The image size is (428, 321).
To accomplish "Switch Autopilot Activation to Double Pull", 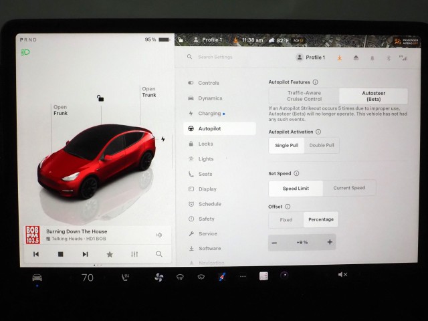I will [322, 146].
